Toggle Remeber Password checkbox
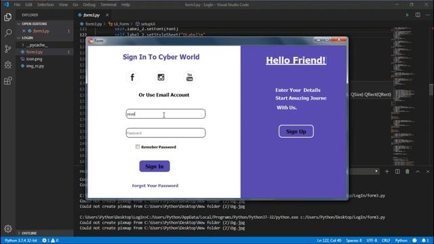The height and width of the screenshot is (244, 434). (138, 146)
